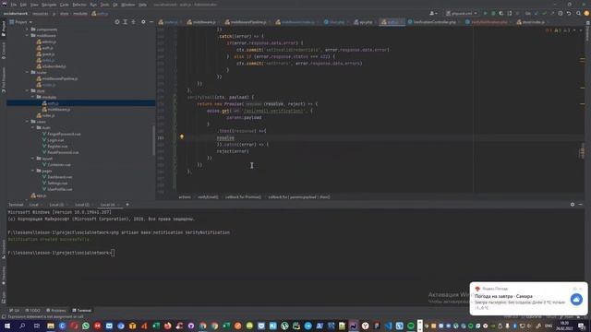Switch to first Local terminal tab
This screenshot has height=332, width=591.
pyautogui.click(x=34, y=205)
